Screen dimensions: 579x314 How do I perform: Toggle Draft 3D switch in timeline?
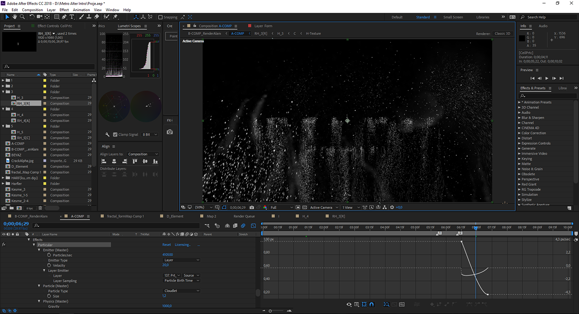[x=217, y=225]
